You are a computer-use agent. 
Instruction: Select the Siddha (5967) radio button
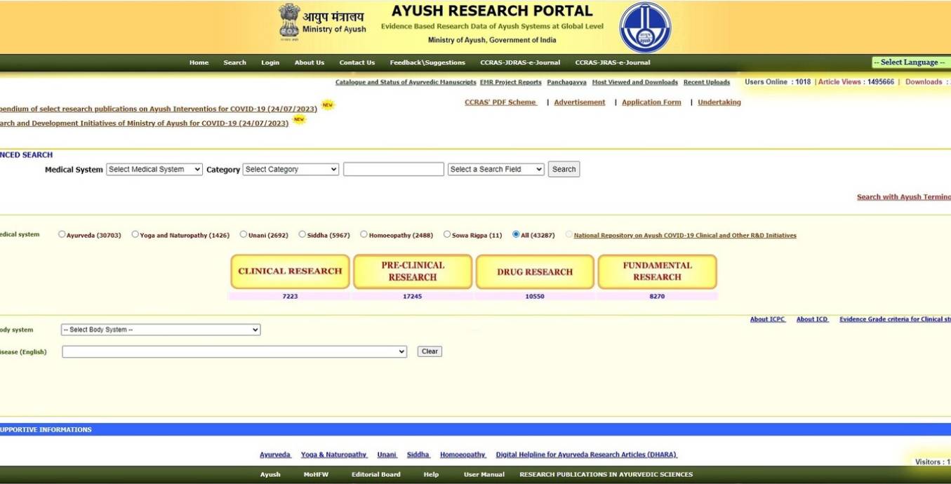302,234
